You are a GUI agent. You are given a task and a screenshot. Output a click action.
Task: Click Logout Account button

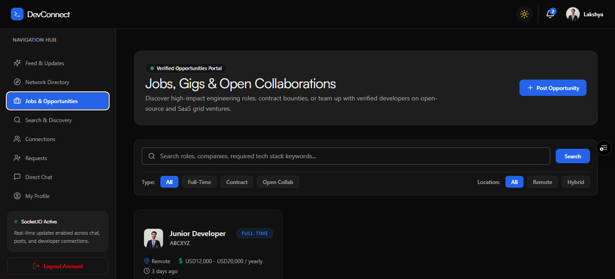(x=58, y=266)
